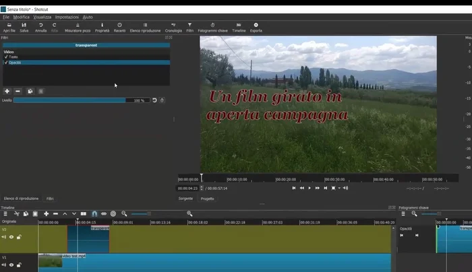Click the Esporta toolbar button
The image size is (472, 272).
(256, 28)
